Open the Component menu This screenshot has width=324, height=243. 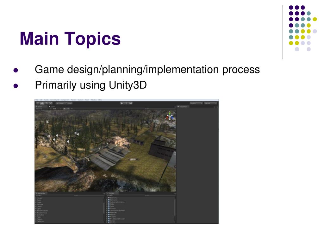65,100
